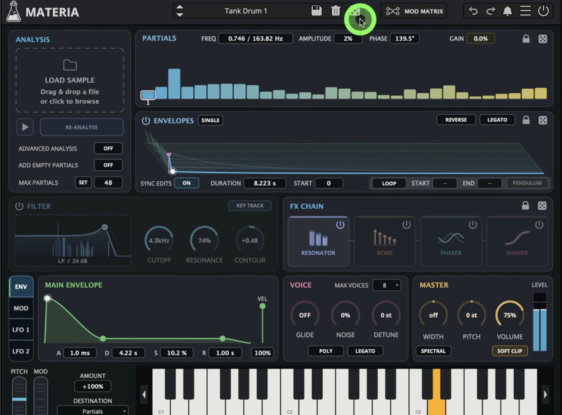Click the Reverse envelope button

(x=456, y=120)
